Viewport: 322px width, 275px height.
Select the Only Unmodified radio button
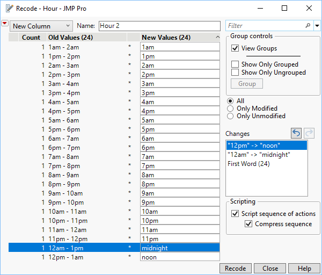click(230, 116)
